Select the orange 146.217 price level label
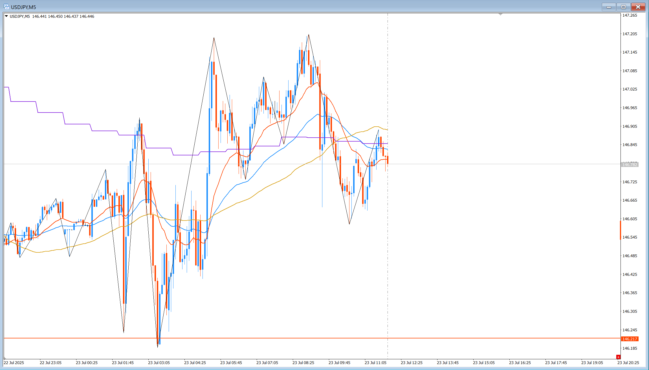 click(630, 339)
